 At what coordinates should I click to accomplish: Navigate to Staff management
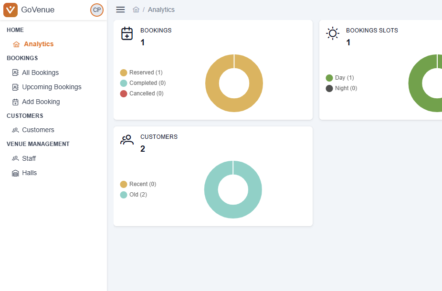(29, 158)
